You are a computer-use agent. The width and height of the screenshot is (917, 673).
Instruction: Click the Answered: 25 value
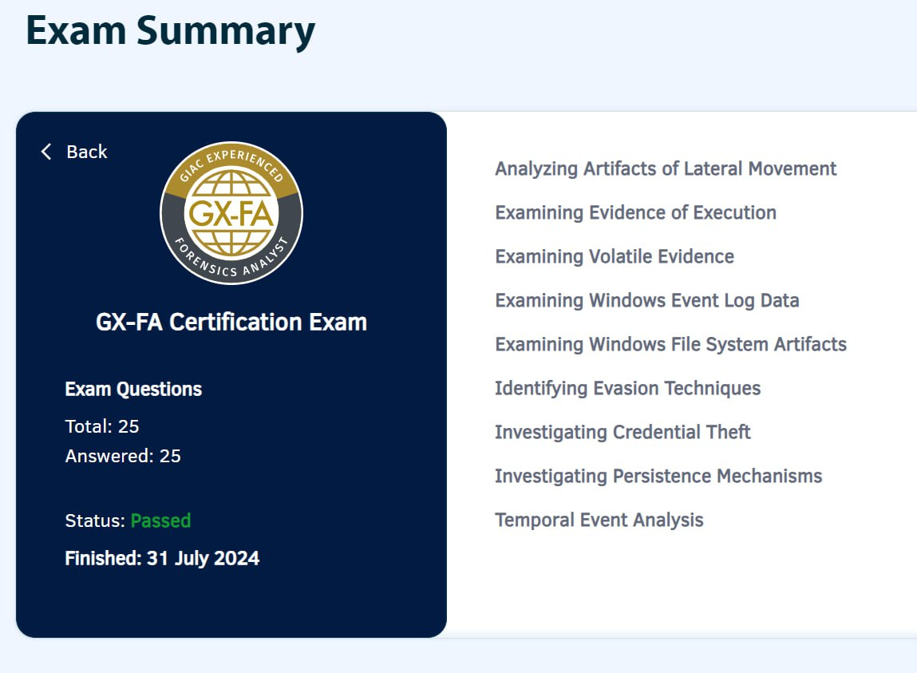(123, 456)
